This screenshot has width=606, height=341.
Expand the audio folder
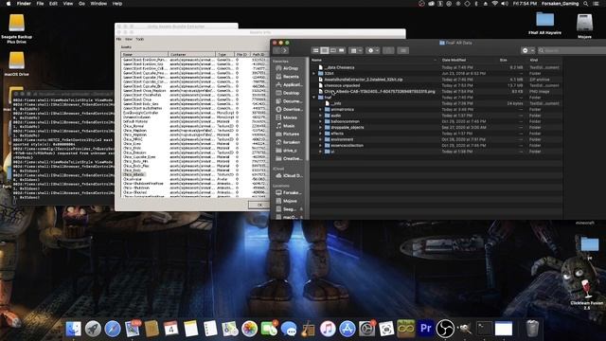point(320,116)
